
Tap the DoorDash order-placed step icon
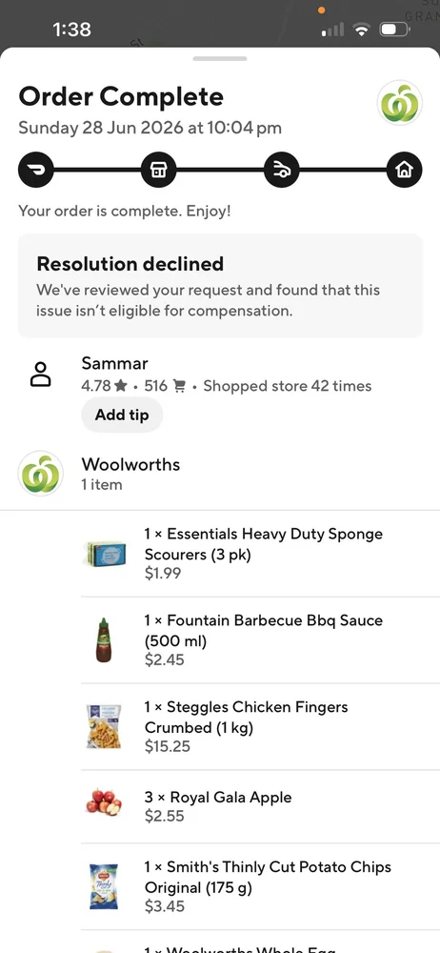pyautogui.click(x=36, y=170)
